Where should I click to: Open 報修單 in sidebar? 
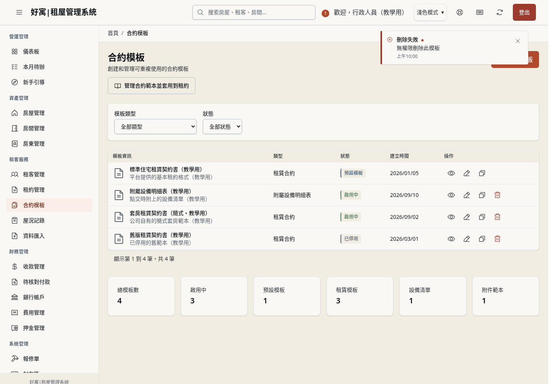[x=49, y=359]
